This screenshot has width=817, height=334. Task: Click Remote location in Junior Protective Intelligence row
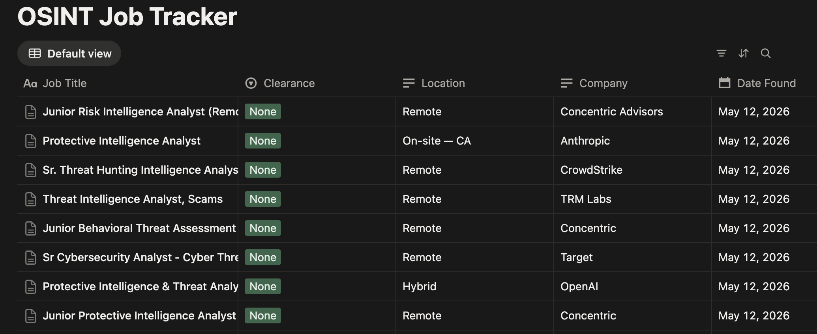[422, 315]
